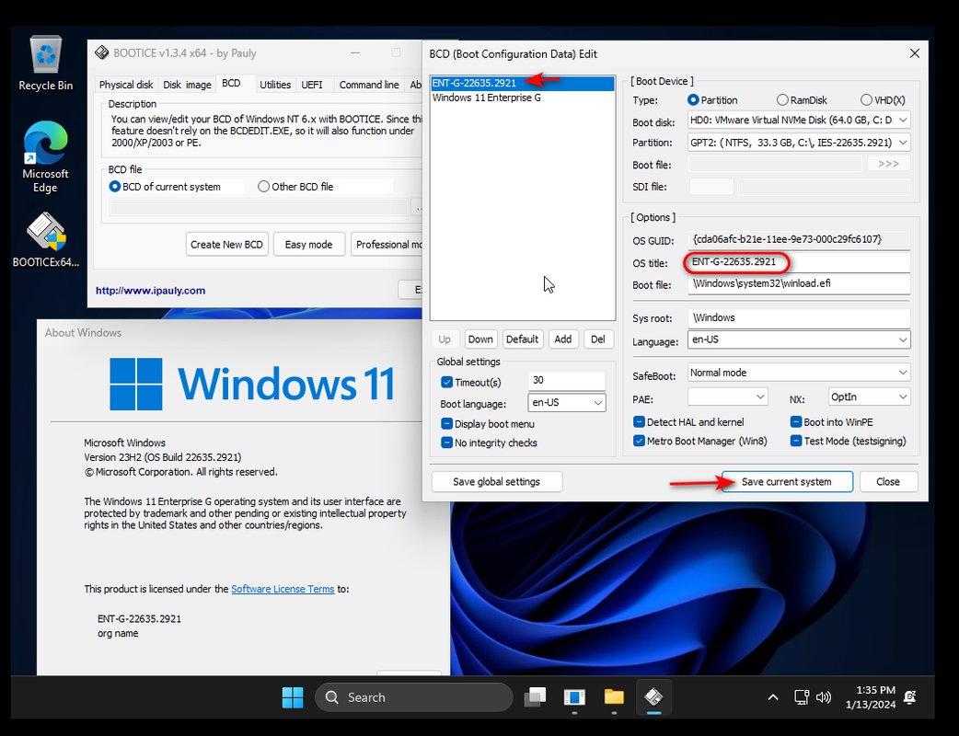Click the Del button
The image size is (959, 736).
tap(598, 339)
